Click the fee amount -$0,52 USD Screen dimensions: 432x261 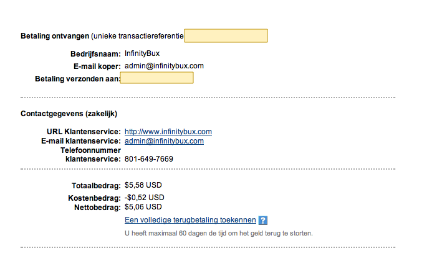pyautogui.click(x=145, y=198)
